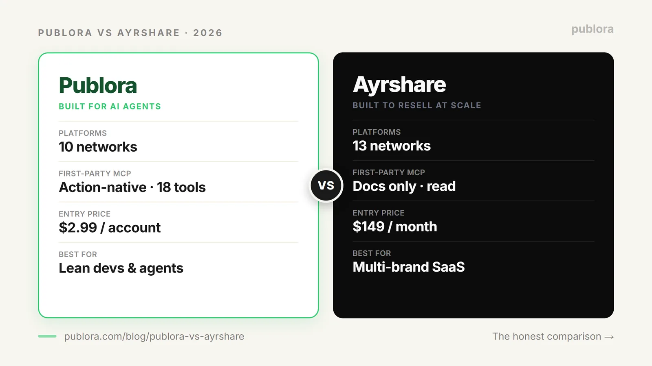Click the 'PUBLORA VS AYRSHARE · 2026' header
Screen dimensions: 652x366
130,33
